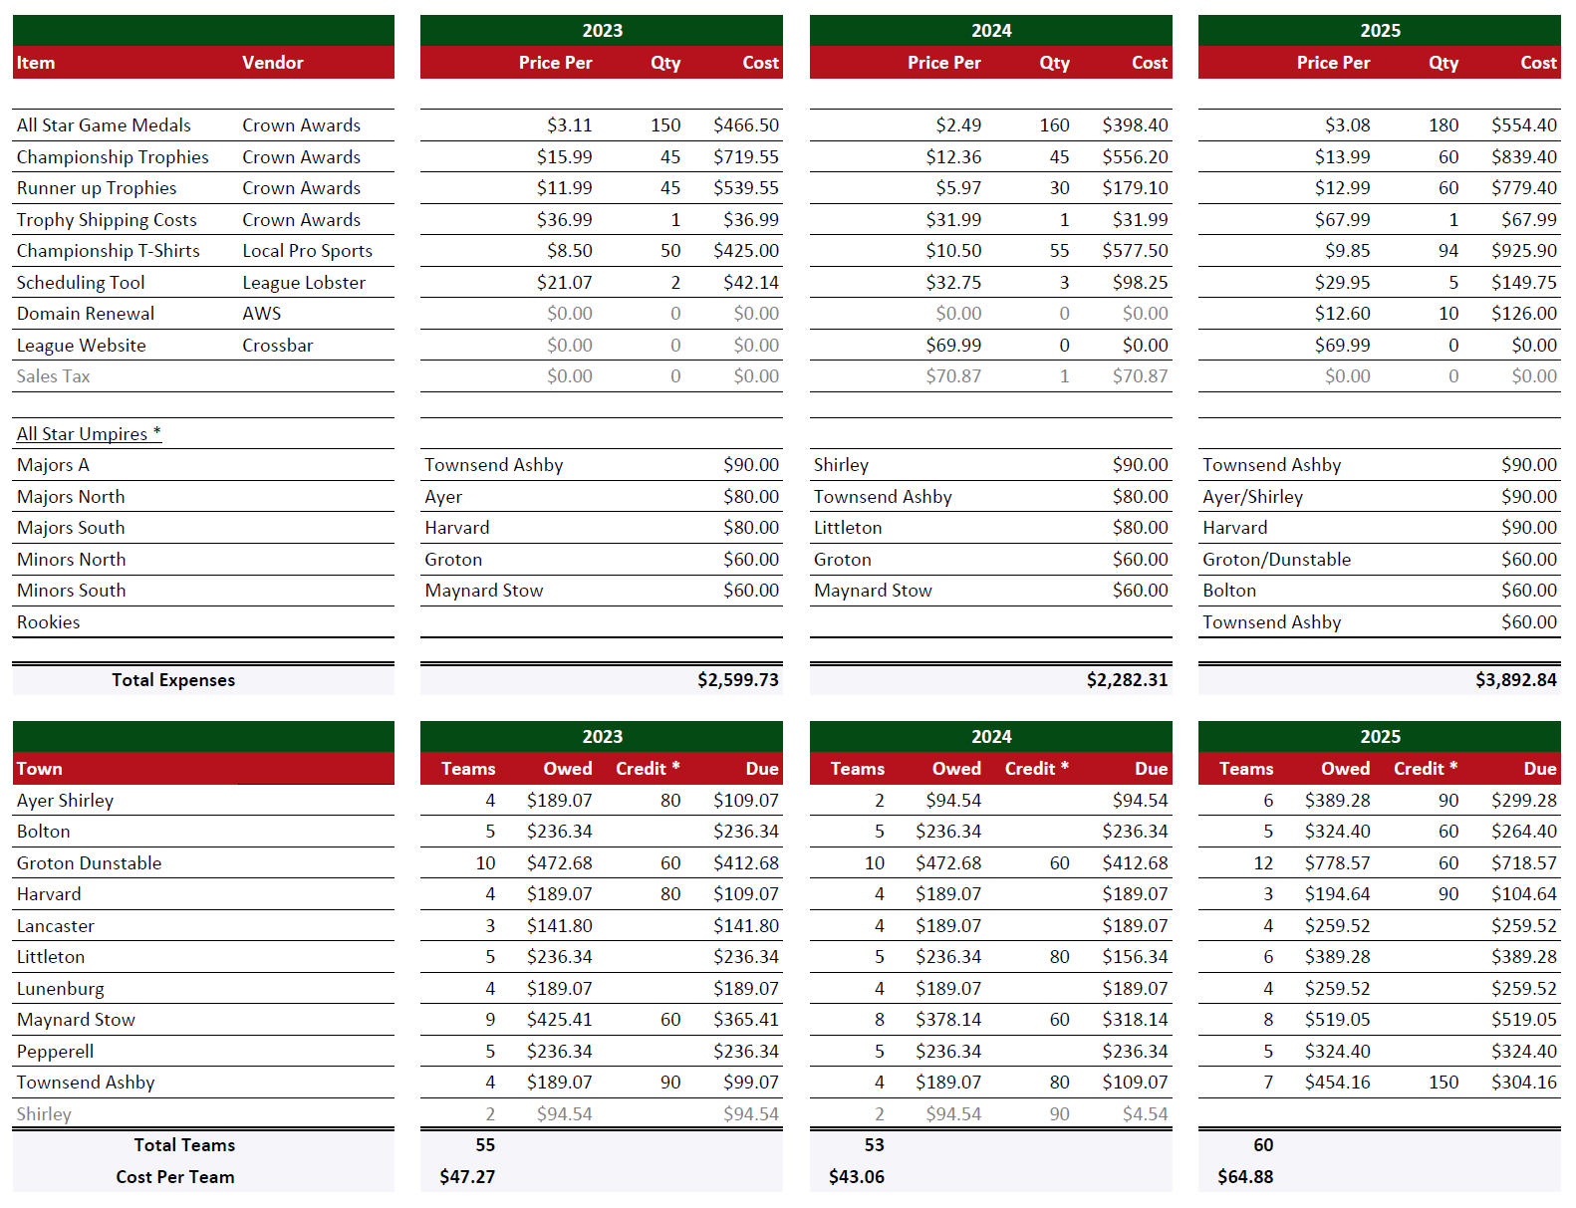Viewport: 1576px width, 1208px height.
Task: Click the grayed-out Sales Tax item
Action: coord(54,376)
